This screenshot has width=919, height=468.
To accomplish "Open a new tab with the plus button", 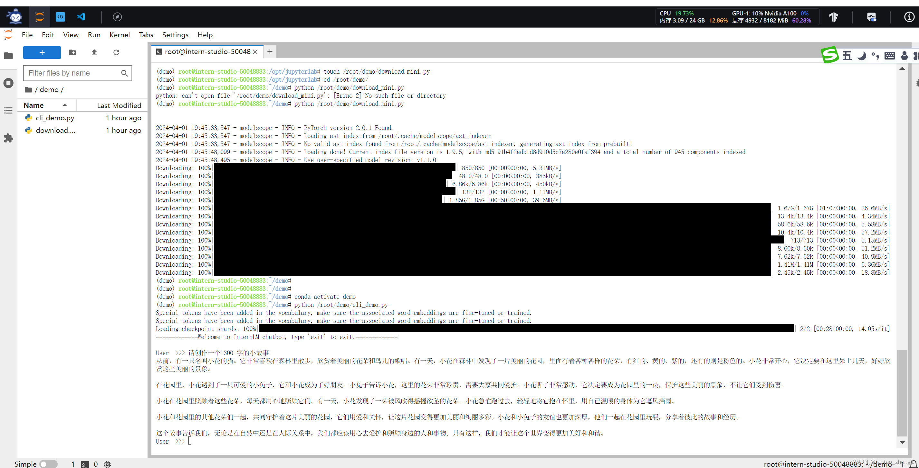I will pos(270,52).
